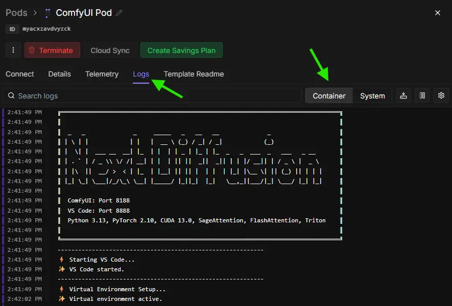Open log settings gear icon

(x=441, y=95)
